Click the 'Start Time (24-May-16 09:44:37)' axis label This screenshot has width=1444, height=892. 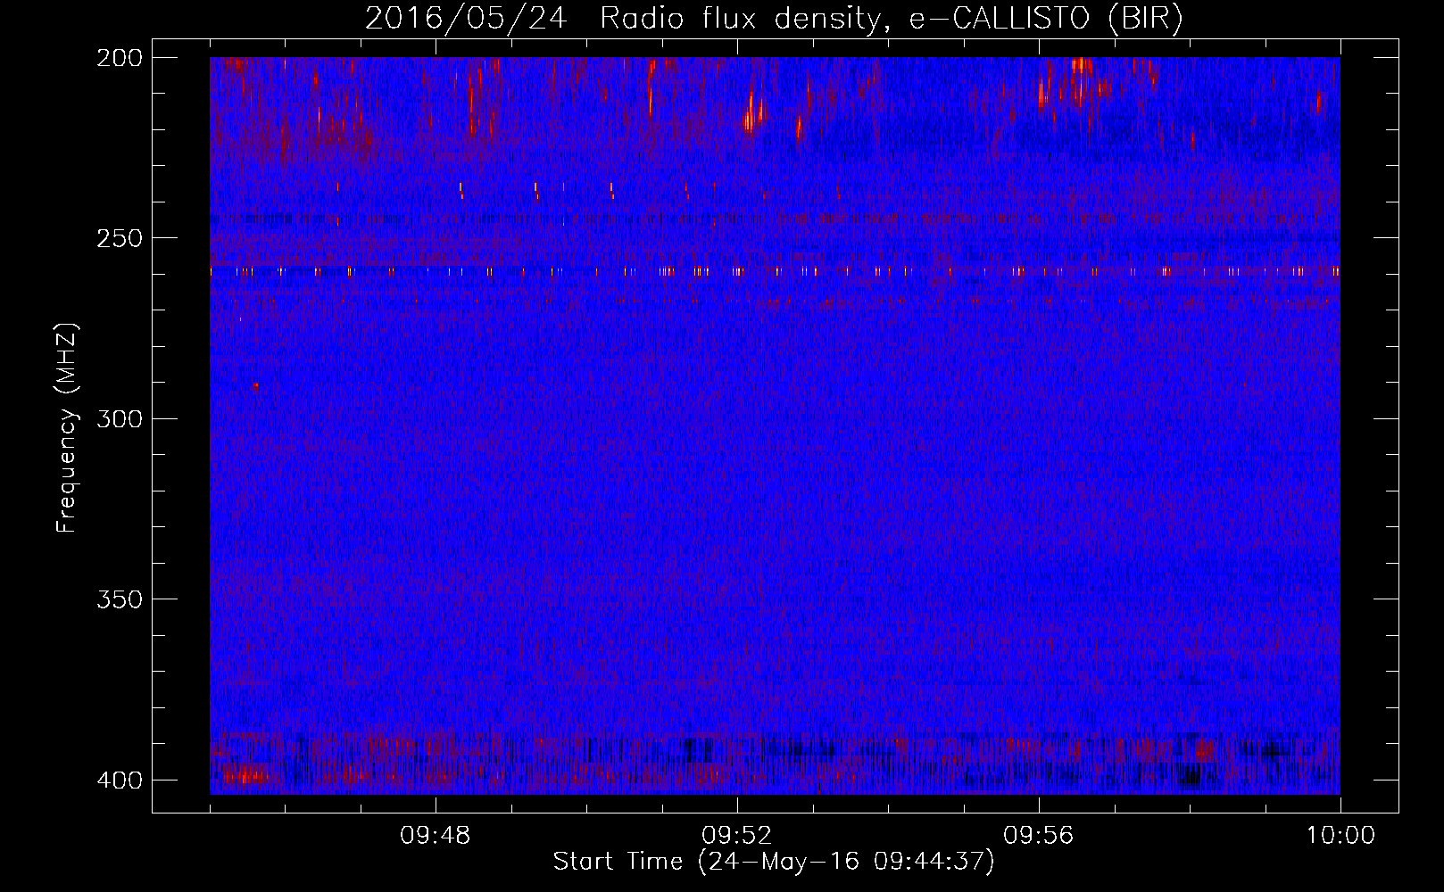pyautogui.click(x=774, y=862)
